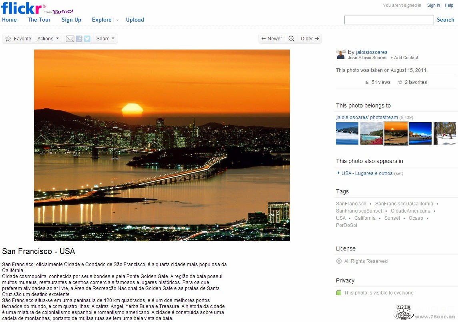The width and height of the screenshot is (458, 322).
Task: Share photo via Facebook icon
Action: click(79, 39)
